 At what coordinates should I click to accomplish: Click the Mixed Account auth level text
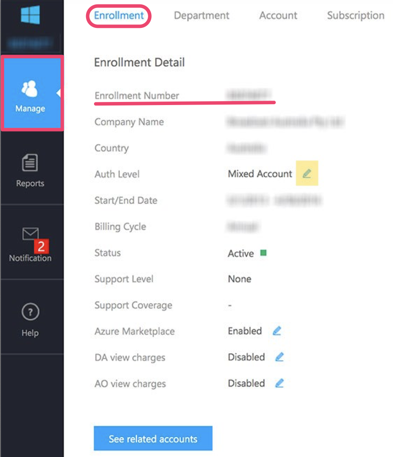260,174
